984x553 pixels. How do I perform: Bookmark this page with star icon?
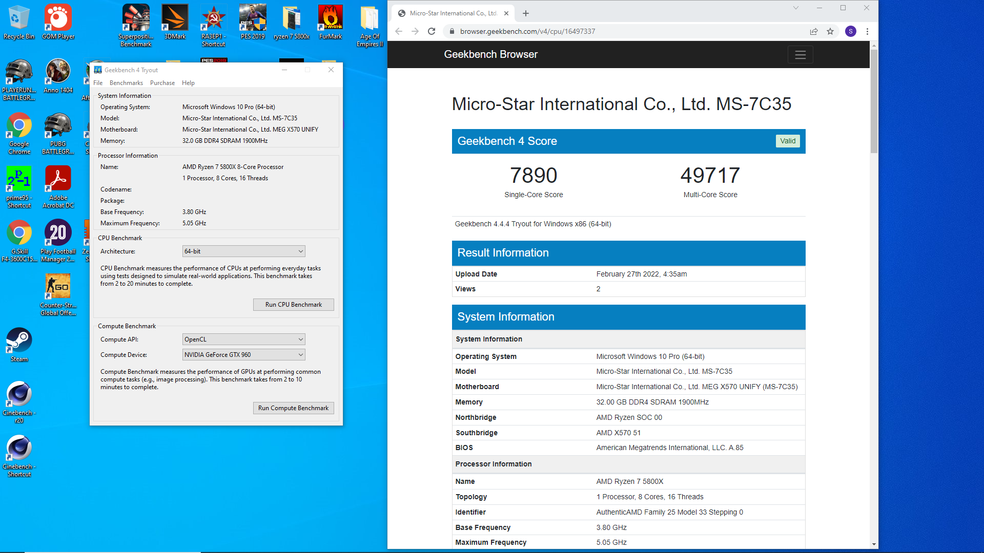830,31
